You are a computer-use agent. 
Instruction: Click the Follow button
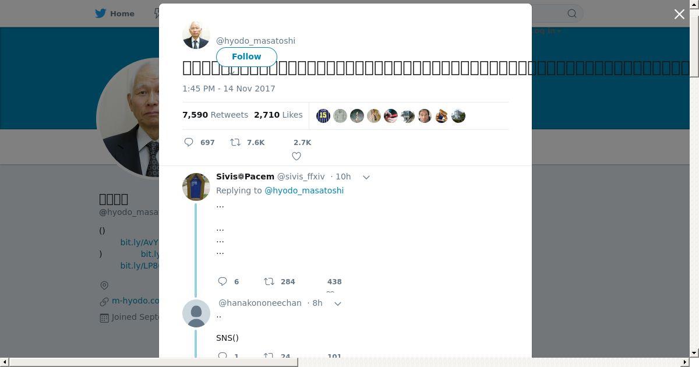click(246, 57)
